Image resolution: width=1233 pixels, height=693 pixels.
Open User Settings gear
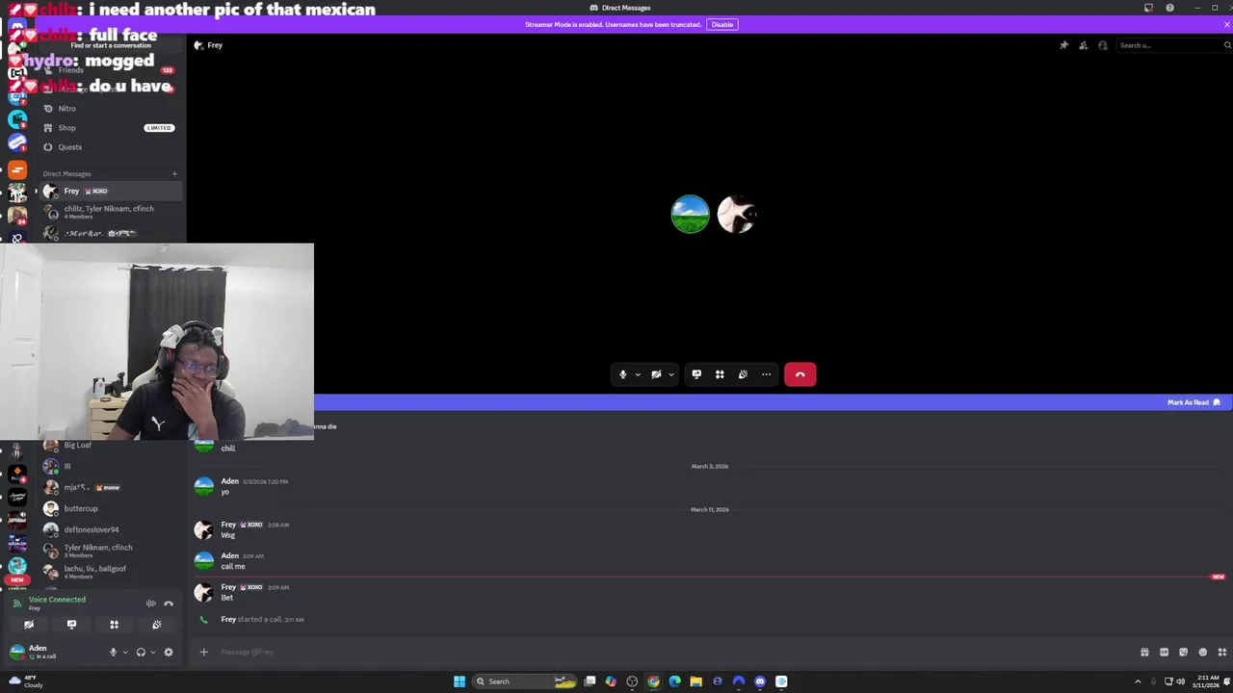click(169, 652)
